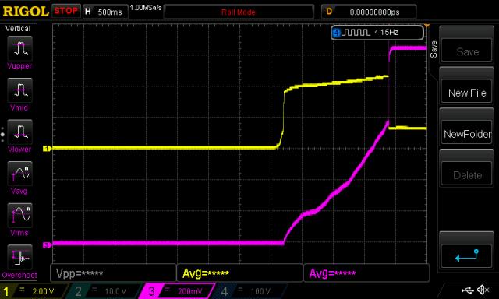Click the NewFolder button

click(x=466, y=134)
